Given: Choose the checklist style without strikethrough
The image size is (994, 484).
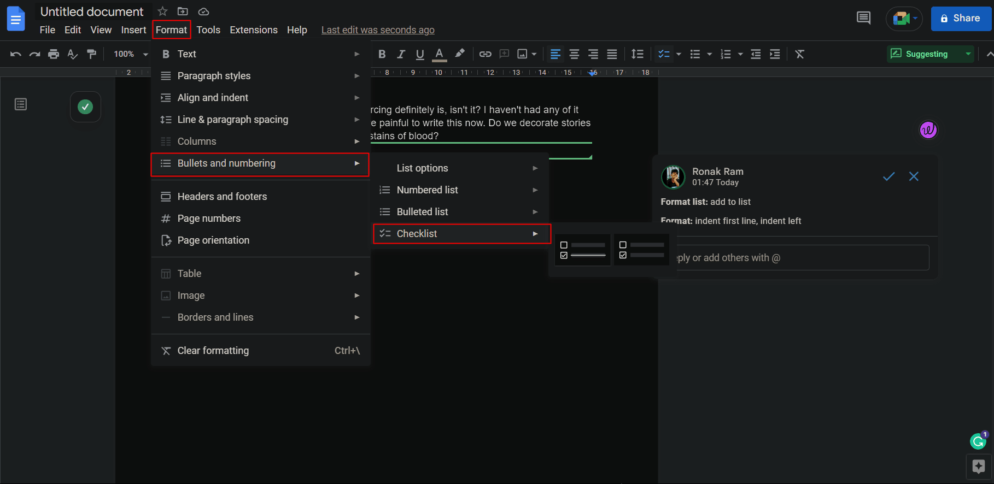Looking at the screenshot, I should [x=642, y=250].
